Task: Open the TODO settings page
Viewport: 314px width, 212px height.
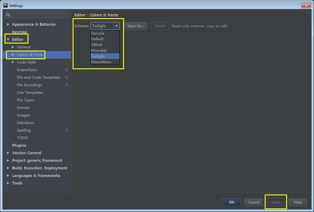Action: coord(22,138)
